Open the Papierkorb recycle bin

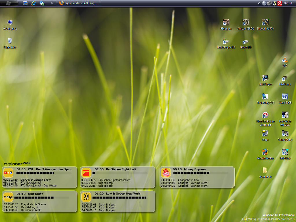(x=10, y=41)
